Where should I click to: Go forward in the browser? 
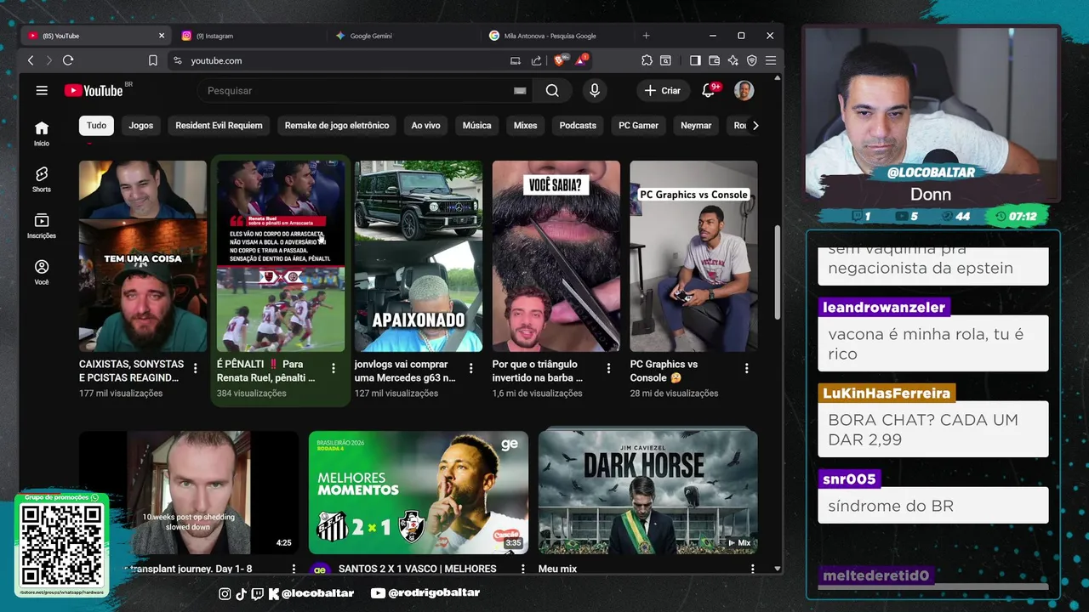tap(48, 60)
